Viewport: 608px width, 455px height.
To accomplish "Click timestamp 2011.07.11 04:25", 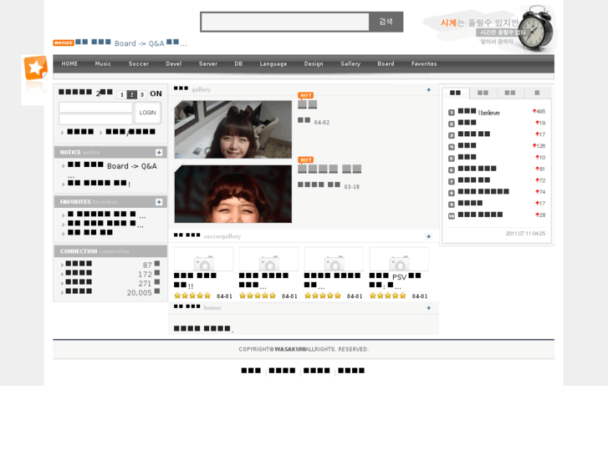I will click(x=525, y=234).
